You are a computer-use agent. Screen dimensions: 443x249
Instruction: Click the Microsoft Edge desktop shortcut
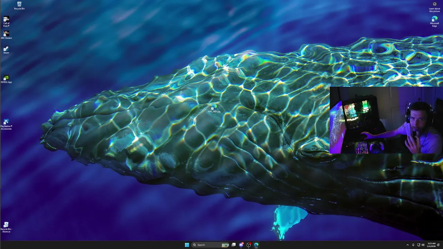pos(434,21)
